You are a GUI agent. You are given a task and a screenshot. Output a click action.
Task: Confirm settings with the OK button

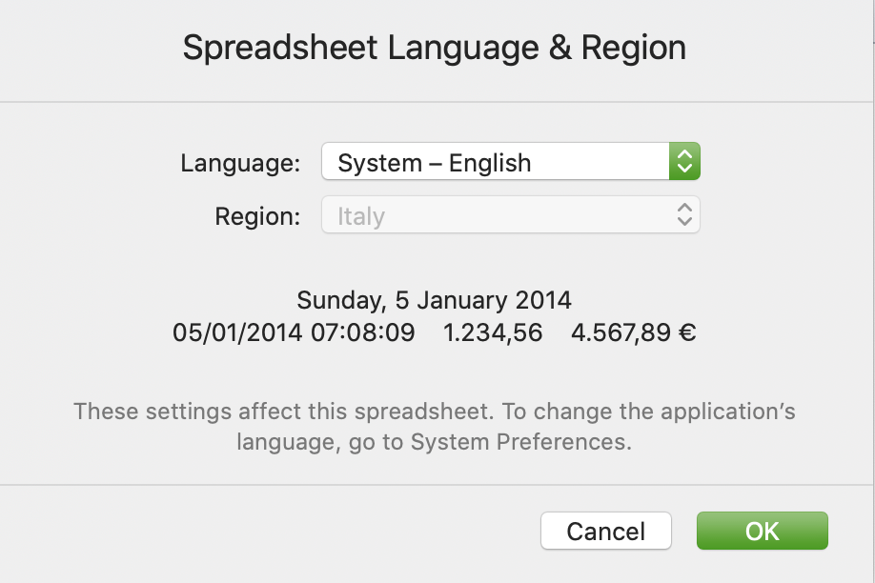[762, 531]
